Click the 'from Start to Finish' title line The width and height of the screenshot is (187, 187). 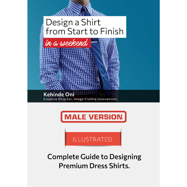pos(84,31)
